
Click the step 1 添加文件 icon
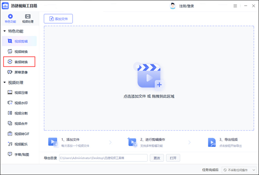pyautogui.click(x=53, y=142)
